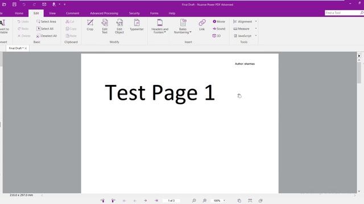The height and width of the screenshot is (204, 364).
Task: Click Select All in Basic group
Action: click(x=45, y=29)
